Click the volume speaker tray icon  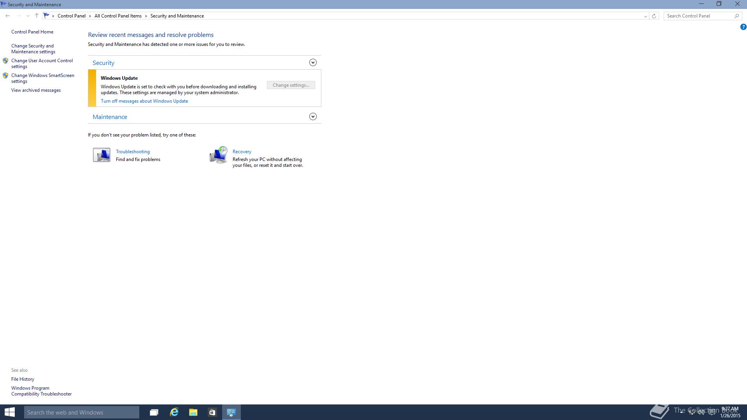[x=701, y=413]
